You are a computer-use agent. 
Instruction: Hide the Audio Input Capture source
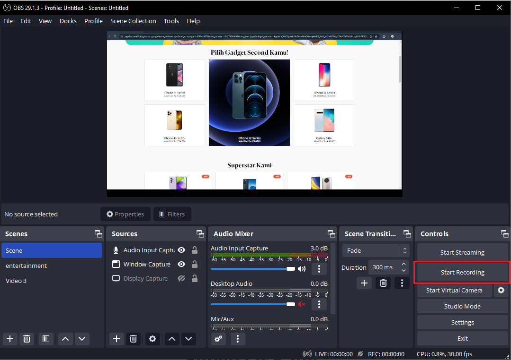pos(181,250)
